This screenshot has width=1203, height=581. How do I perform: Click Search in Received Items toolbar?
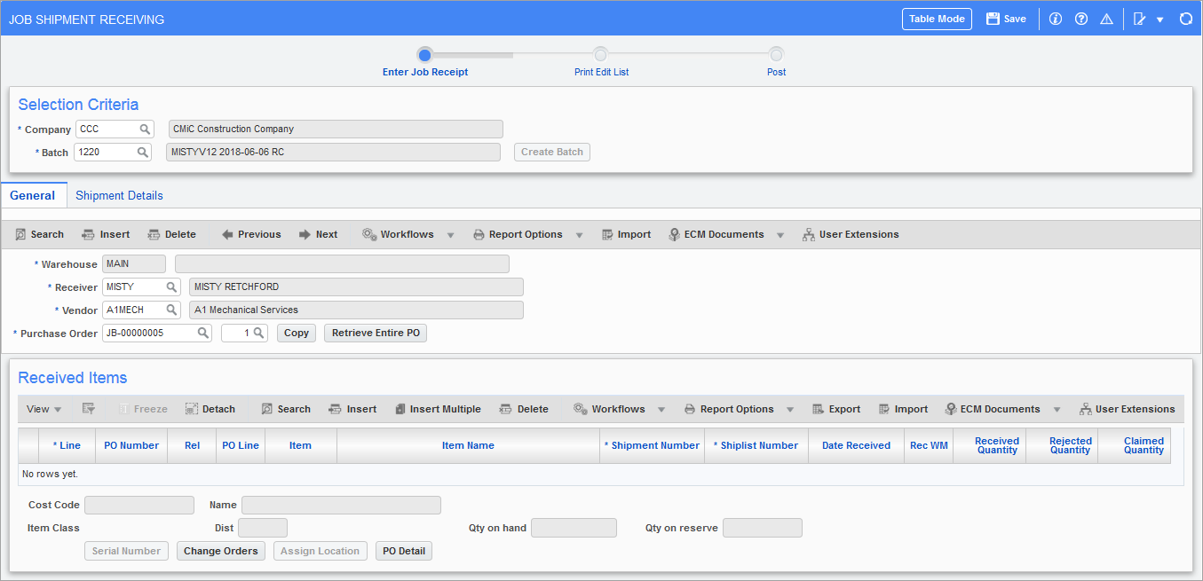click(x=286, y=409)
